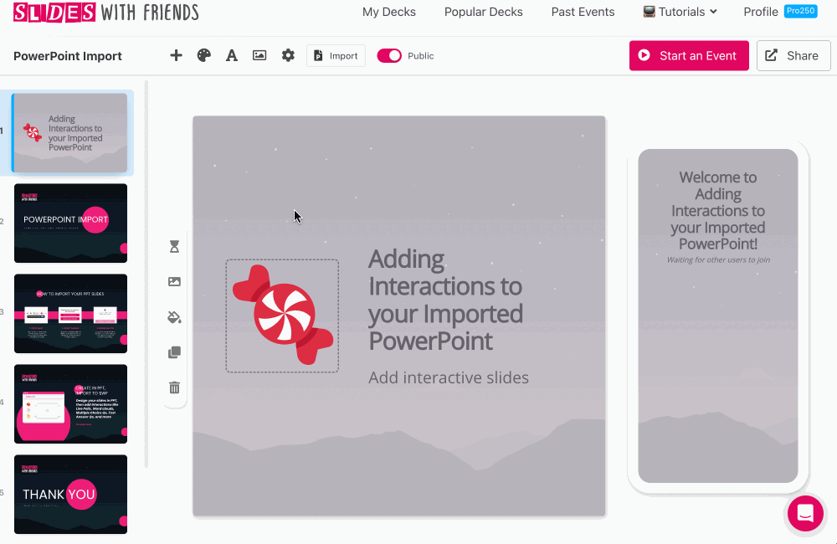Screen dimensions: 837x544
Task: Click the slide list scrollbar
Action: tap(146, 275)
